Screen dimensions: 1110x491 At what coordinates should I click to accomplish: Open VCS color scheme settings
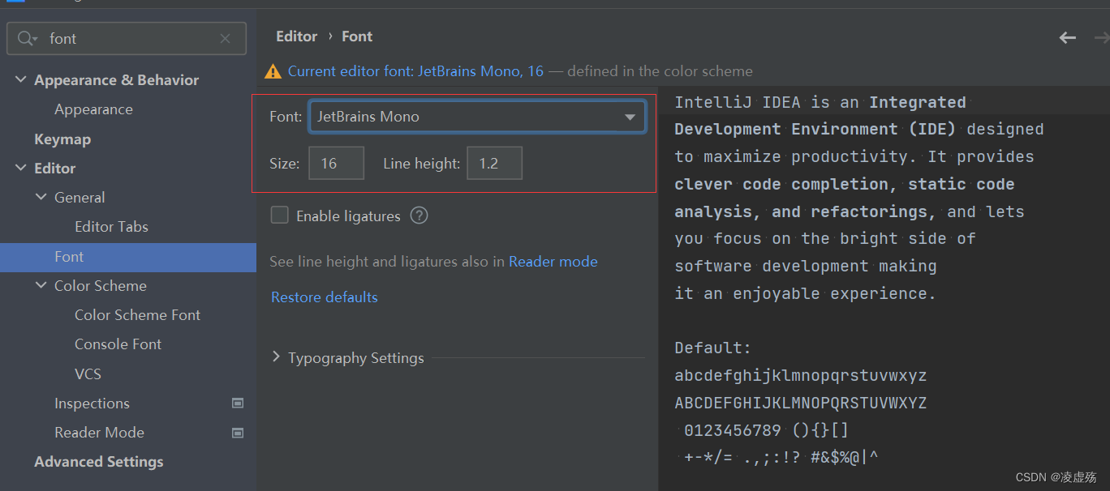point(88,374)
